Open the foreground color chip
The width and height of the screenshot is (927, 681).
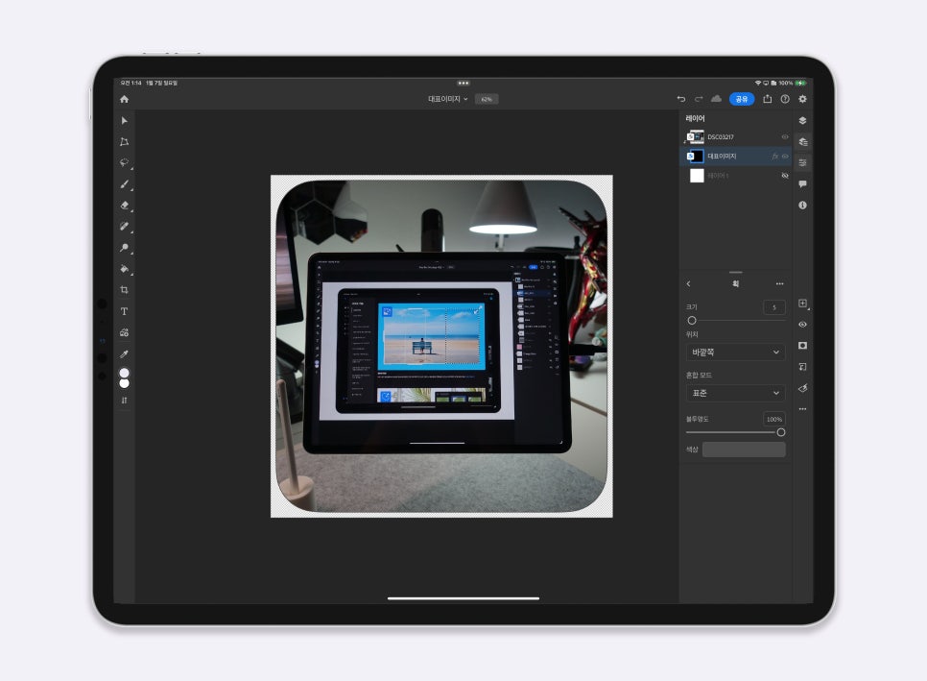(124, 373)
